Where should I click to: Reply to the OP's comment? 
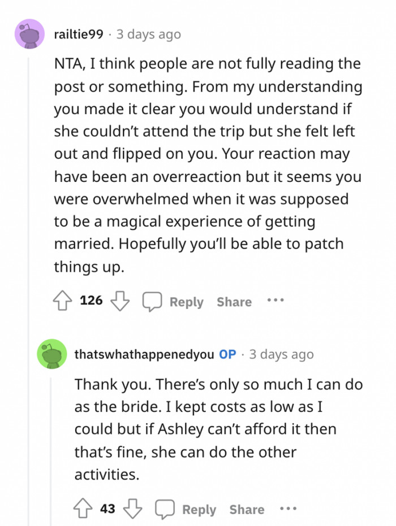point(200,509)
